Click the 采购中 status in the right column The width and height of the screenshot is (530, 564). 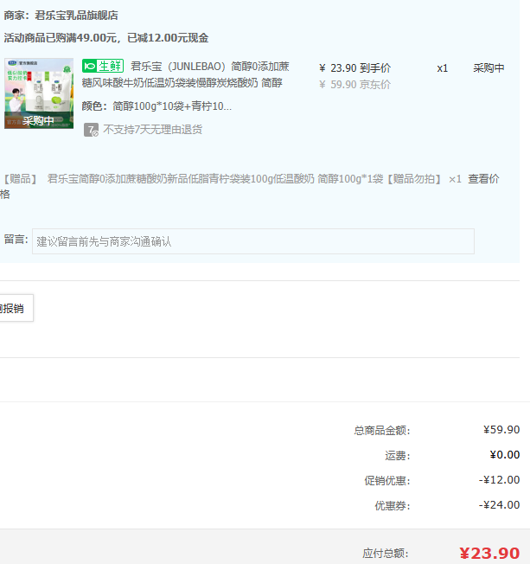(488, 68)
